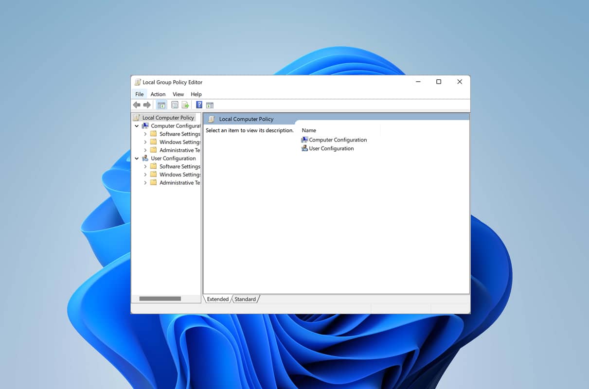Toggle the Show/Hide Action Pane button
Screen dimensions: 589x389
[210, 105]
